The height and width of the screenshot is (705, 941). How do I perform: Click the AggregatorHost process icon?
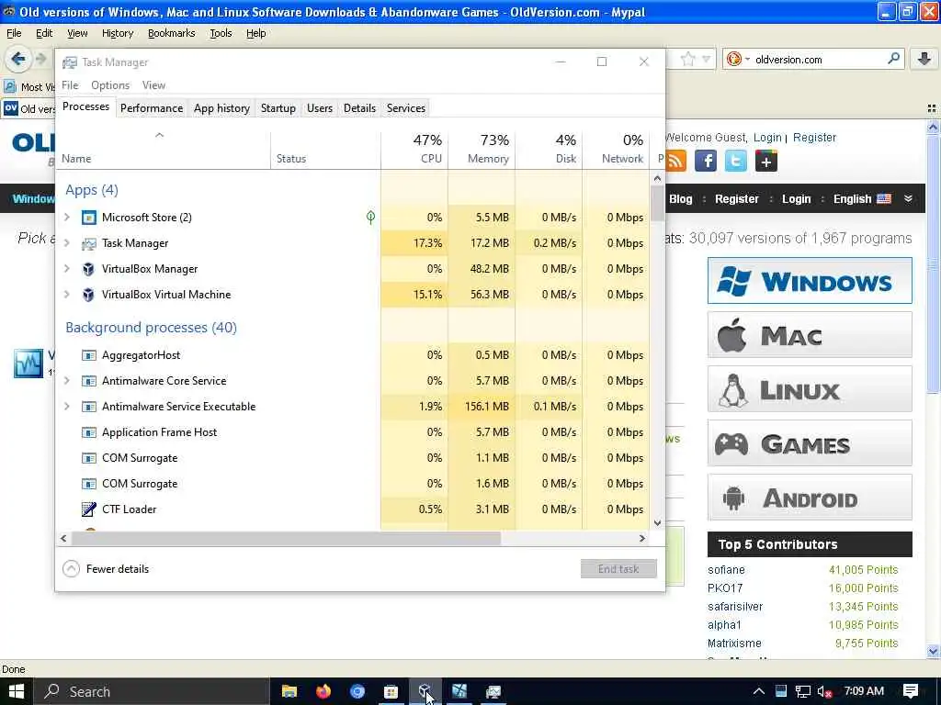pos(89,355)
